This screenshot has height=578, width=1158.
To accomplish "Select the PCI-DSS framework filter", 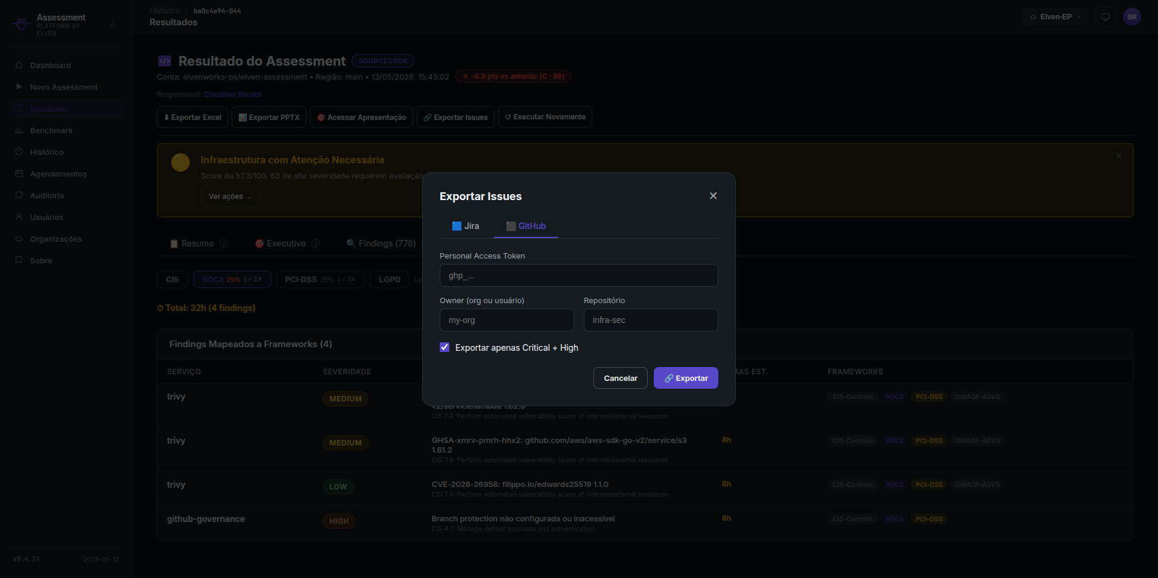I will click(320, 279).
